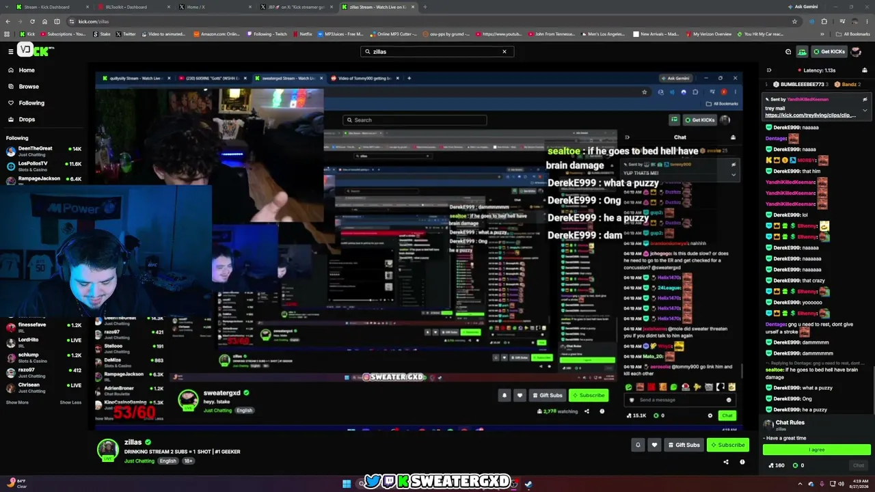Expand sidebar list with Show More
The width and height of the screenshot is (875, 492).
[x=17, y=402]
